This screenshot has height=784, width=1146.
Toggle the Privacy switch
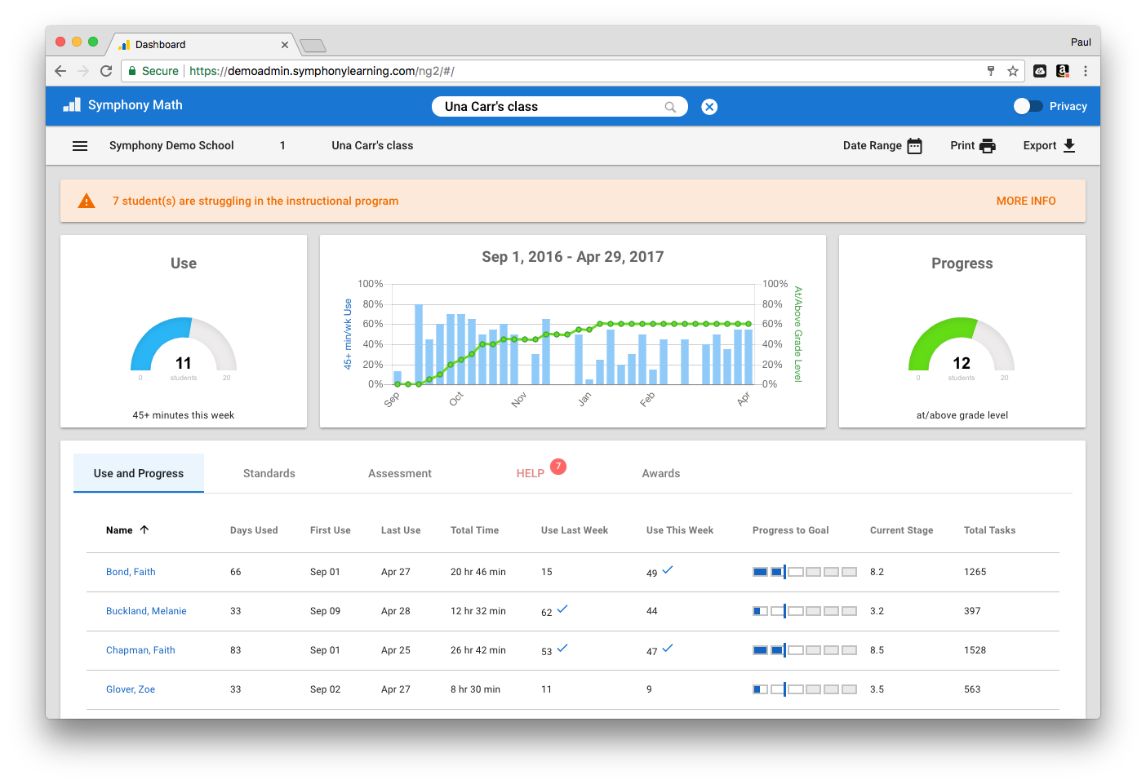(x=1028, y=106)
